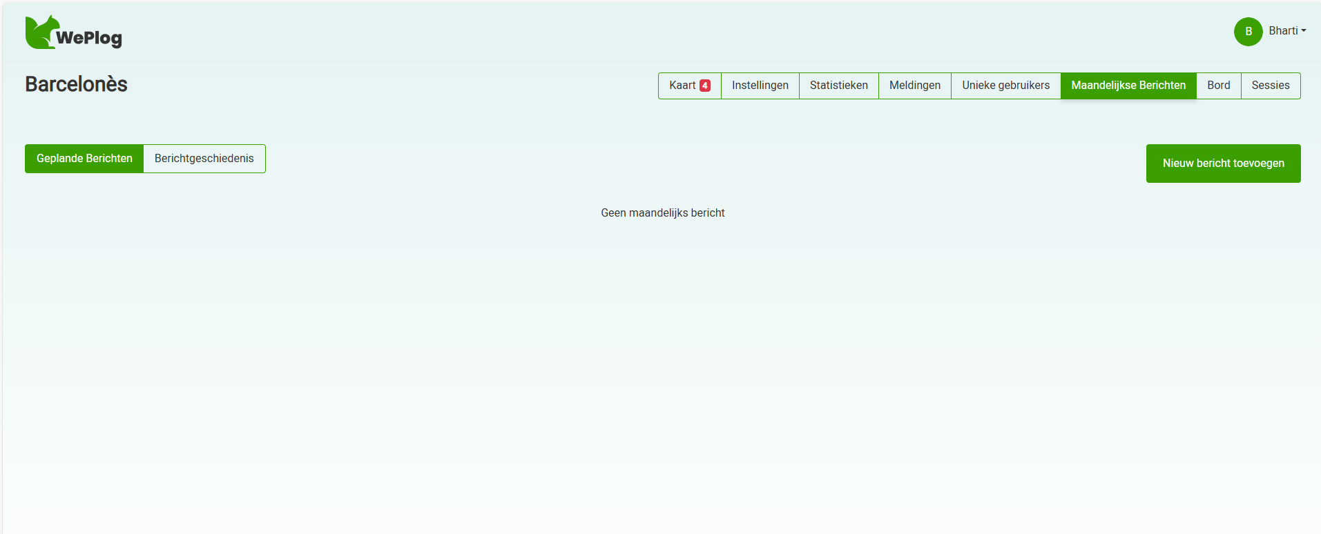Image resolution: width=1321 pixels, height=534 pixels.
Task: Click the green B user avatar
Action: 1248,32
